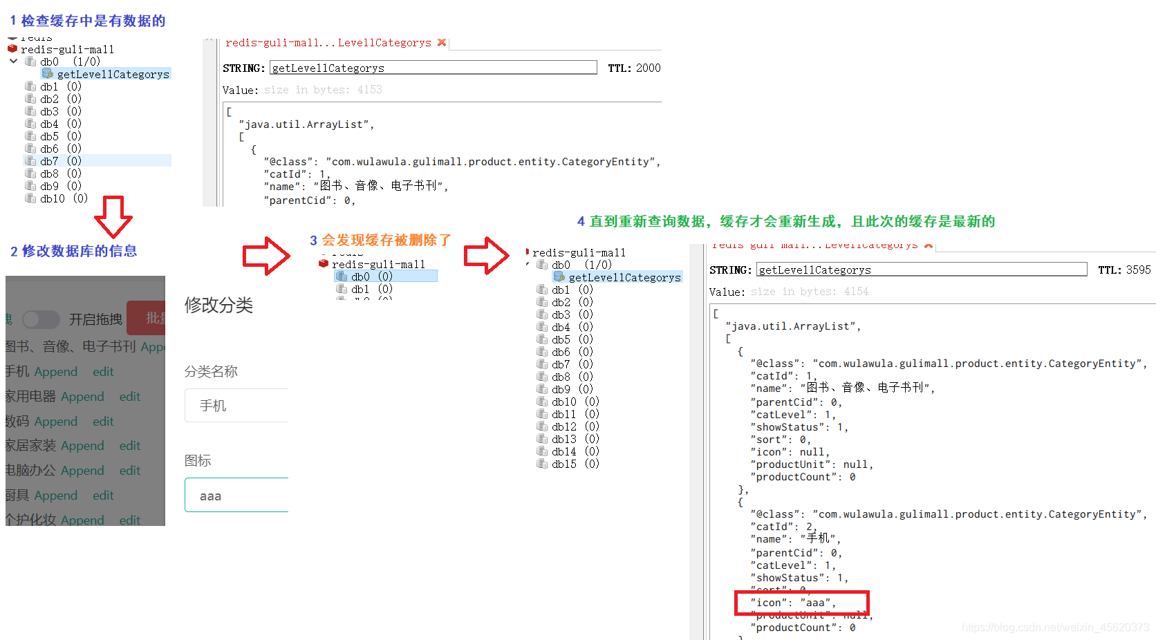Click the db15 database icon

pos(542,464)
